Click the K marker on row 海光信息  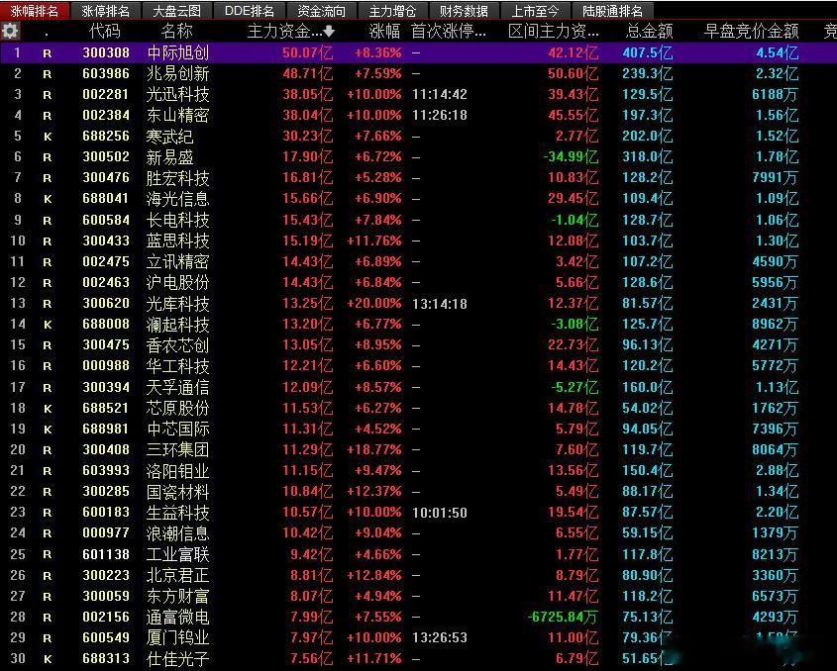point(48,199)
